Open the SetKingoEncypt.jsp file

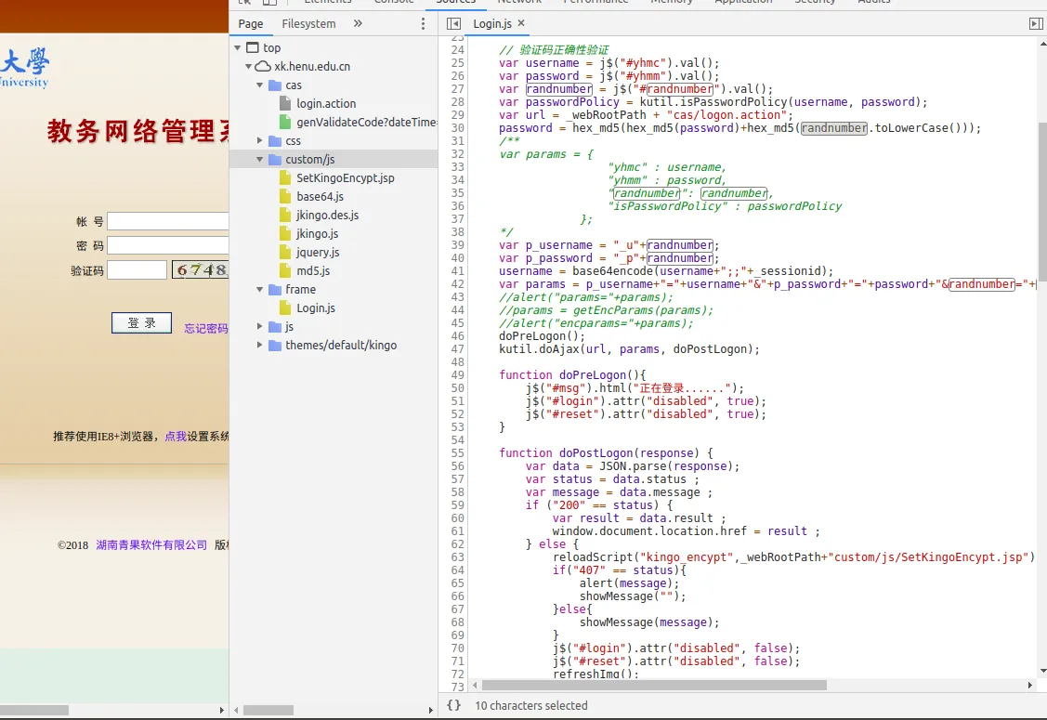(x=345, y=177)
